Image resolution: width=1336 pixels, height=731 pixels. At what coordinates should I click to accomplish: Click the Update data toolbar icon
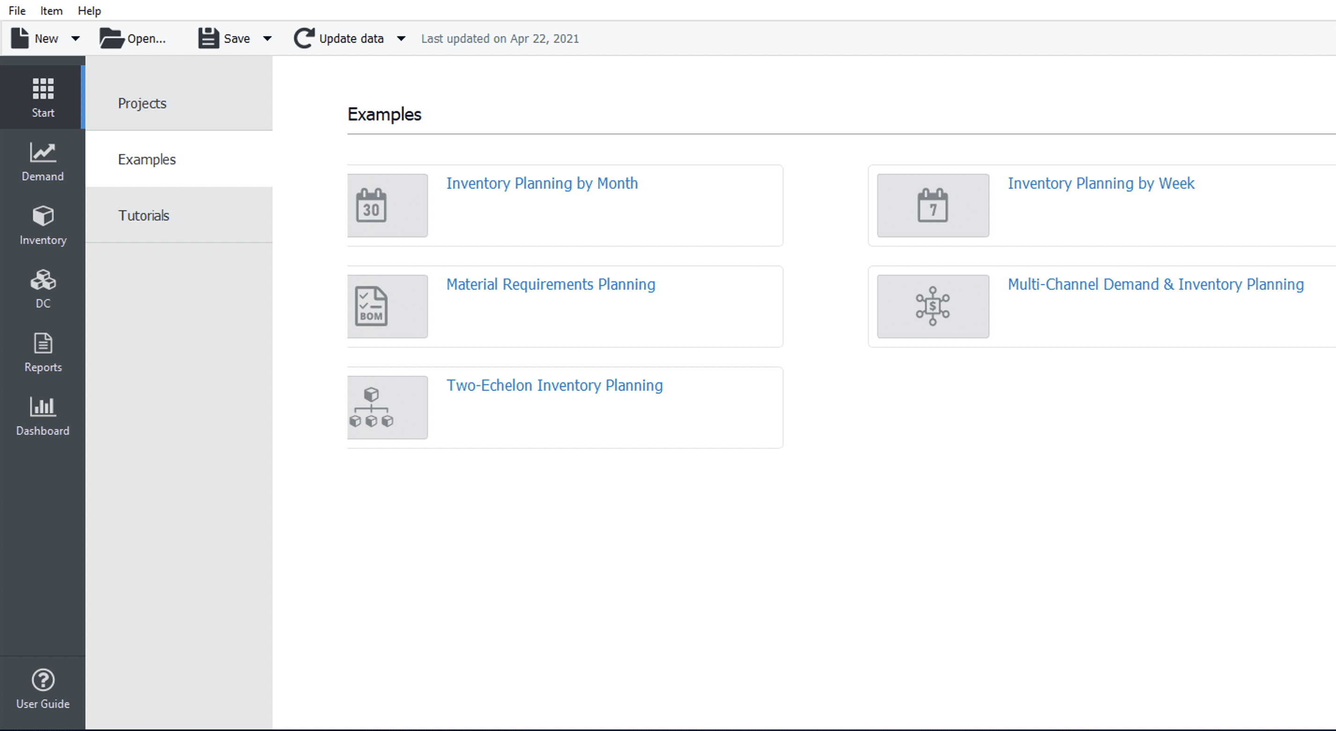(x=304, y=38)
